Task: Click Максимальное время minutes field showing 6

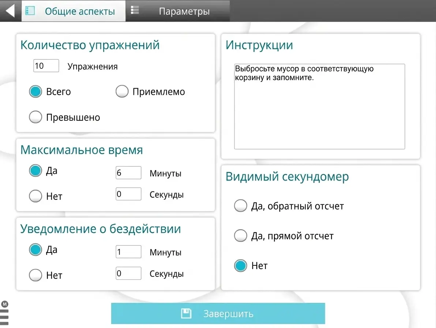Action: [128, 173]
